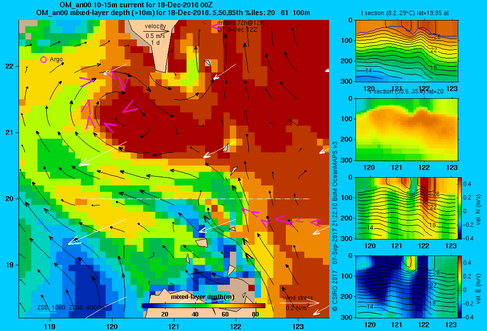Click the mixed-layer depth color bar
The width and height of the screenshot is (487, 331).
[204, 306]
